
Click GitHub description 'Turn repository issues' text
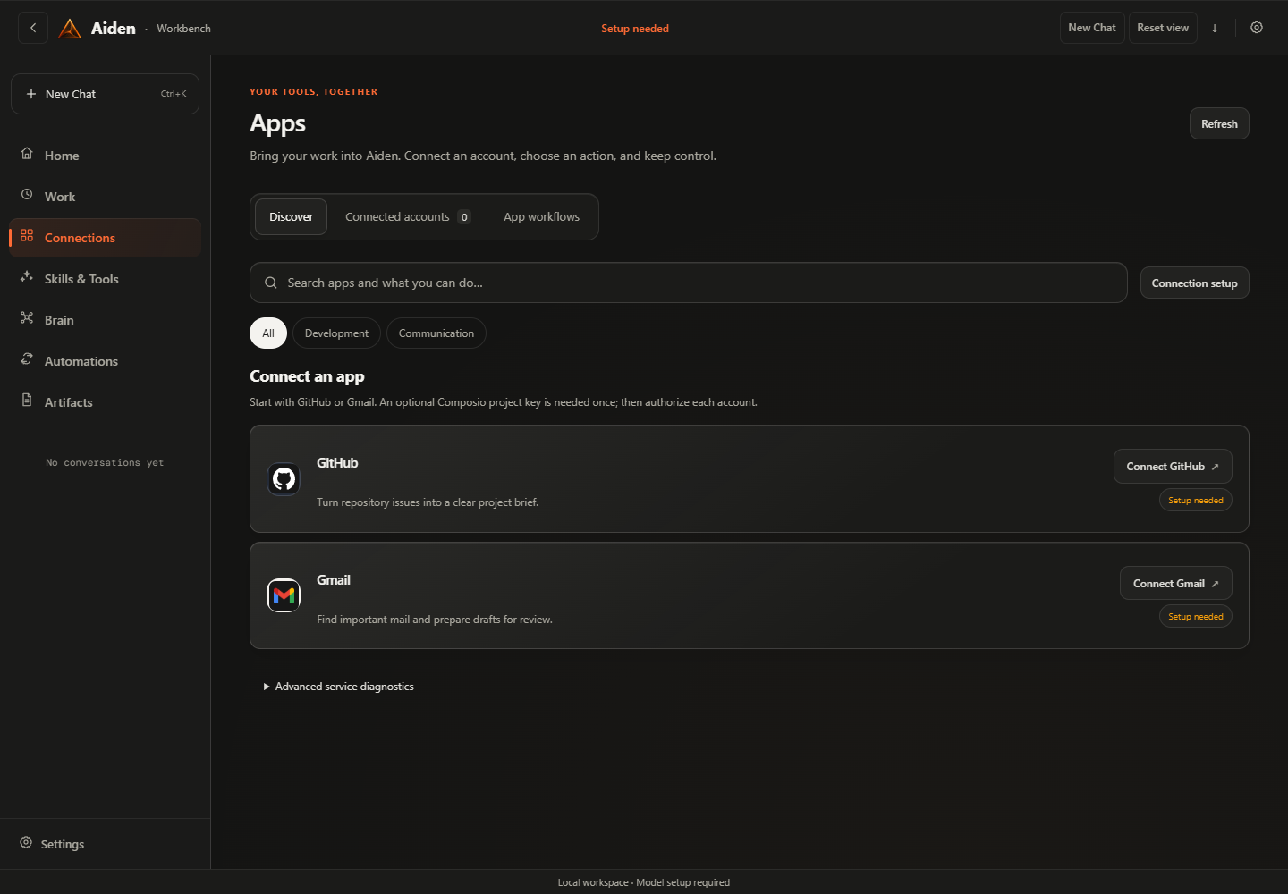coord(428,502)
